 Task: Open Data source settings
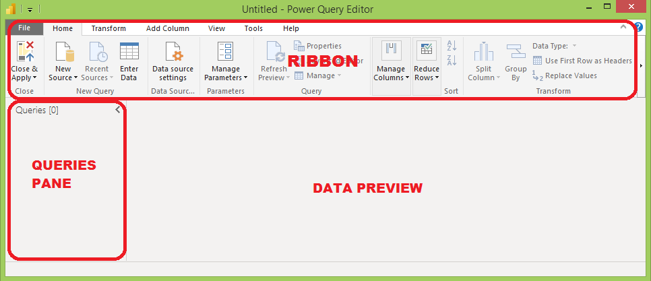(x=173, y=62)
